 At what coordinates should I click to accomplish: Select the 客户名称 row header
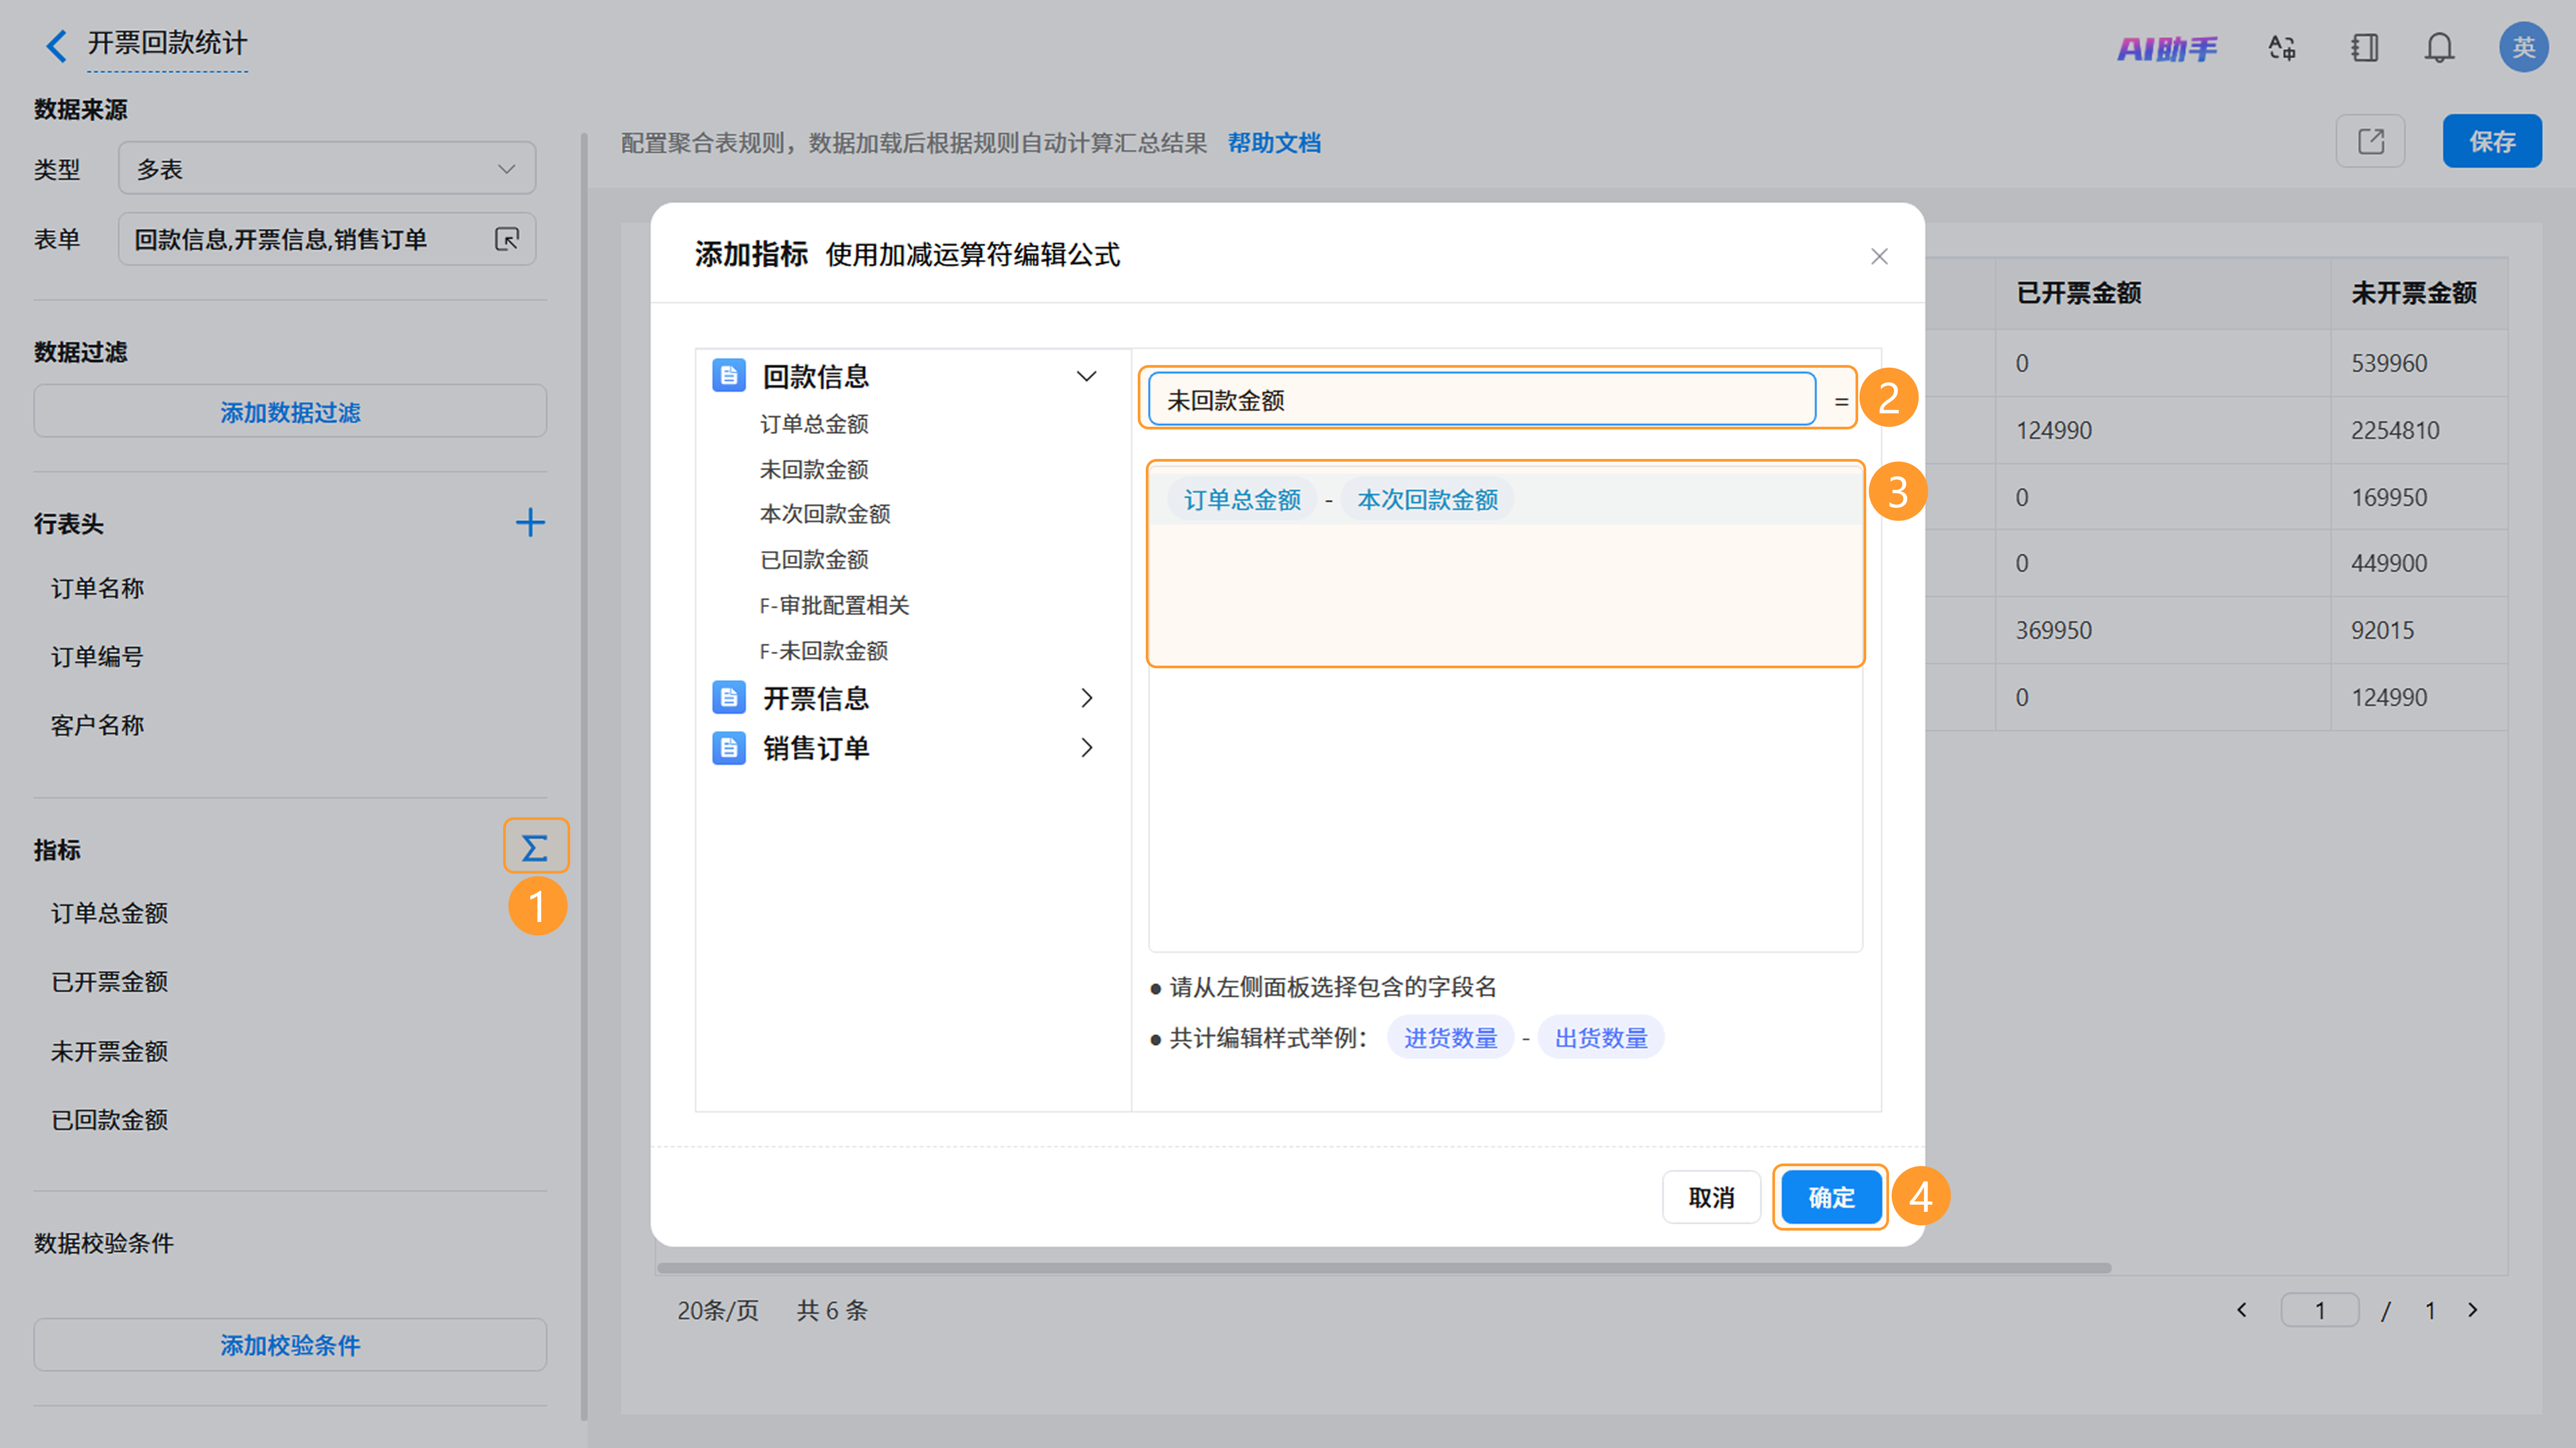point(97,725)
